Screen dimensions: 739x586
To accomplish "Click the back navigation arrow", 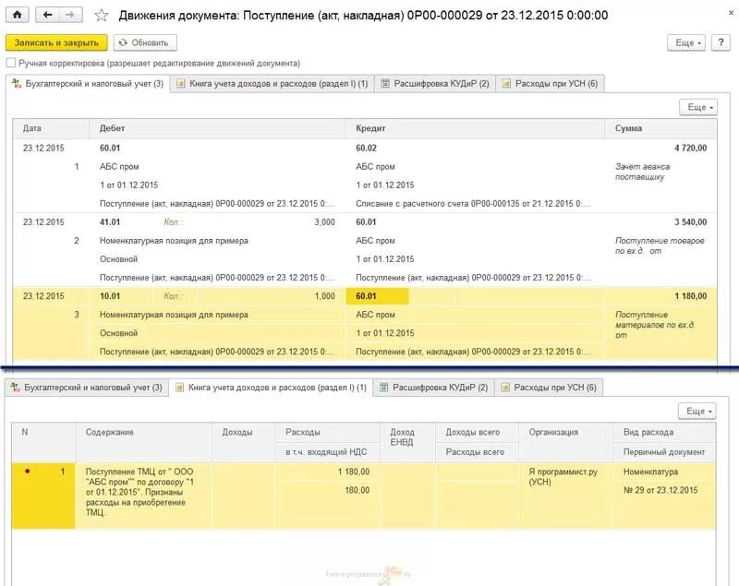I will pyautogui.click(x=48, y=14).
